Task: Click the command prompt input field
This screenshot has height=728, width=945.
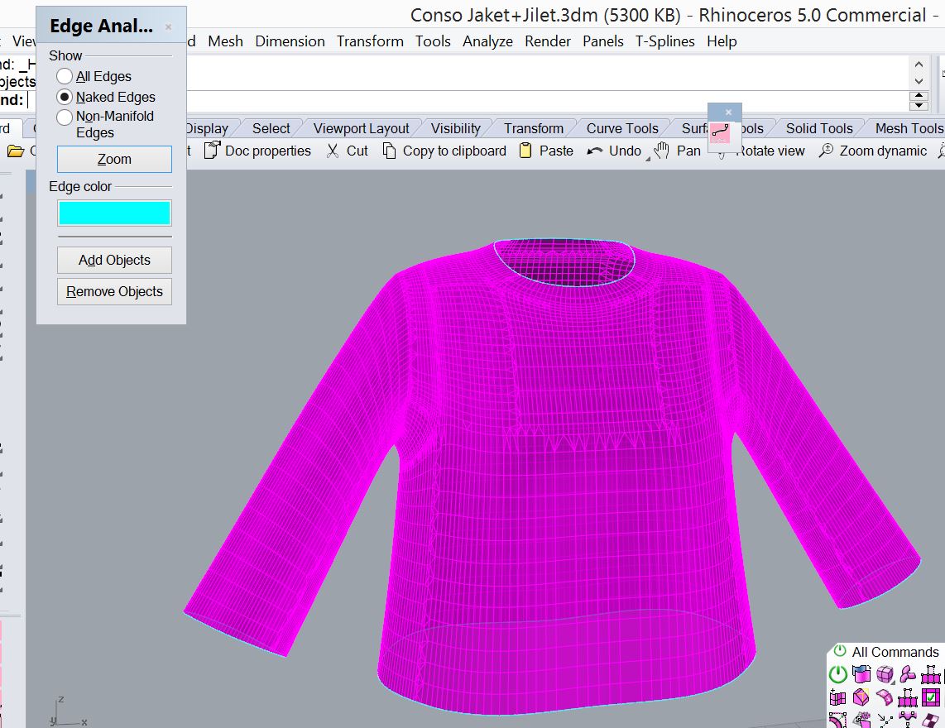Action: pyautogui.click(x=467, y=101)
